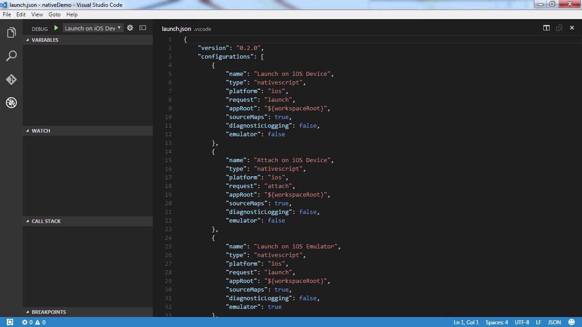This screenshot has height=327, width=582.
Task: Change language mode JSON
Action: click(554, 322)
